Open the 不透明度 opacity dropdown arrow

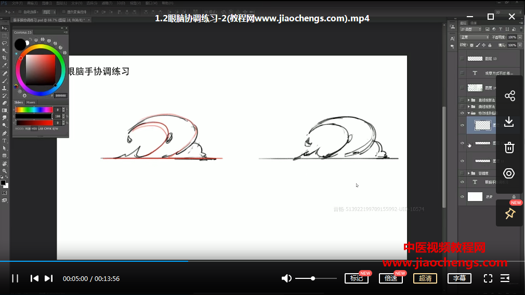tap(520, 37)
